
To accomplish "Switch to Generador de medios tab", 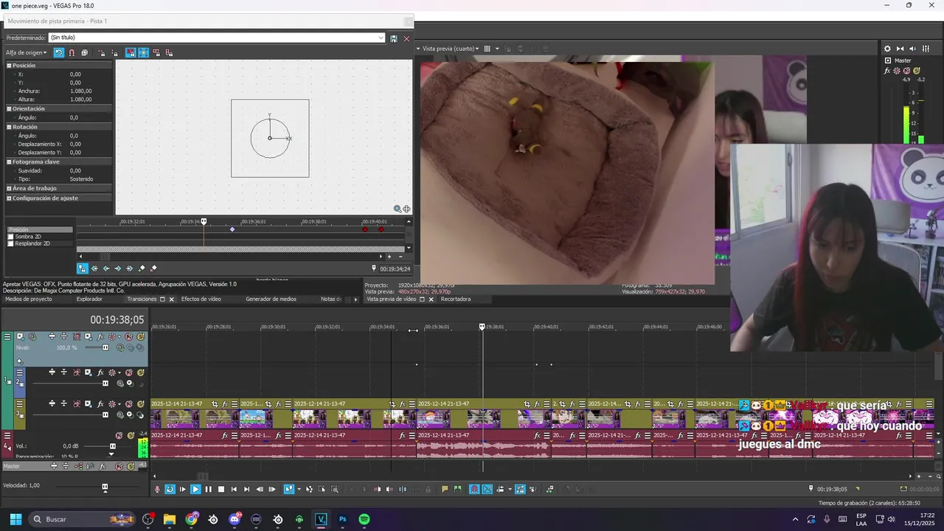I will (x=271, y=299).
